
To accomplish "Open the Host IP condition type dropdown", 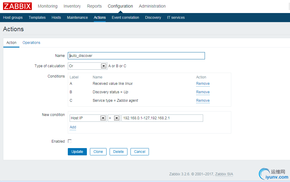I will 88,118.
